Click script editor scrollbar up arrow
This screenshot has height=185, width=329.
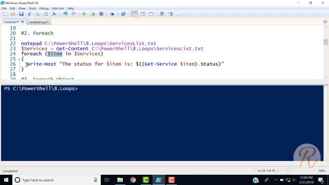click(x=325, y=27)
